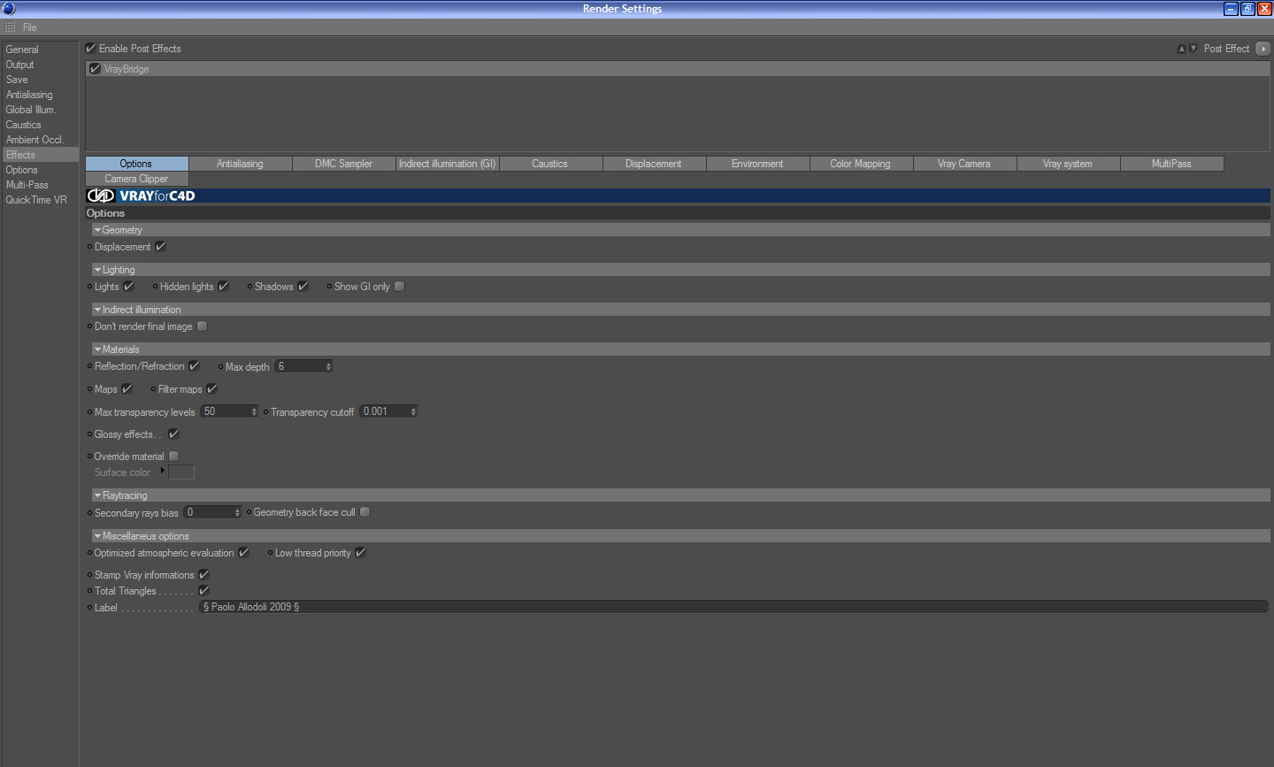The width and height of the screenshot is (1274, 767).
Task: Click the move-up arrow beside Post Effect
Action: [x=1181, y=49]
